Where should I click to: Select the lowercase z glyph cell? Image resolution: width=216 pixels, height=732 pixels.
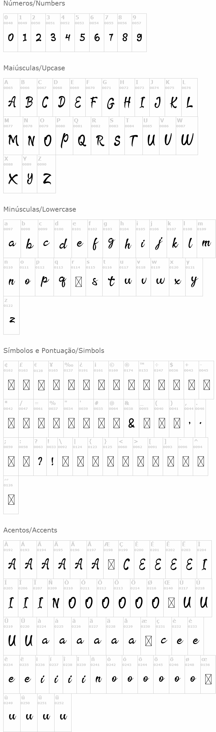coord(11,315)
